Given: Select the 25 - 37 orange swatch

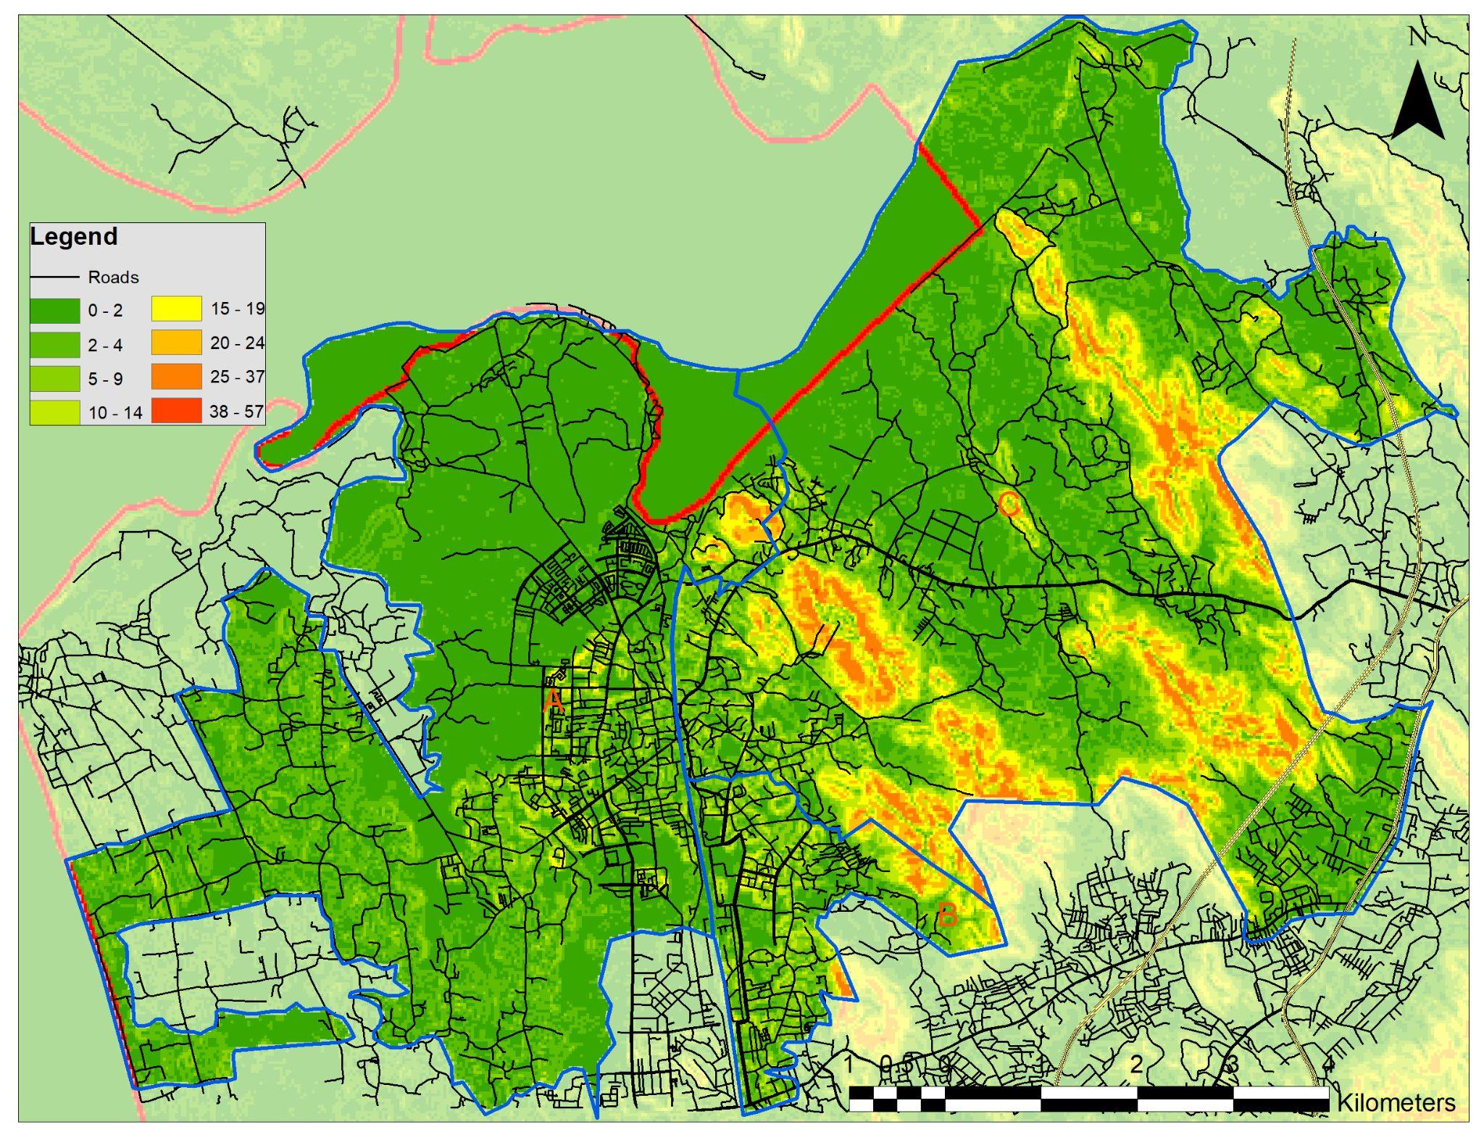Looking at the screenshot, I should (176, 377).
